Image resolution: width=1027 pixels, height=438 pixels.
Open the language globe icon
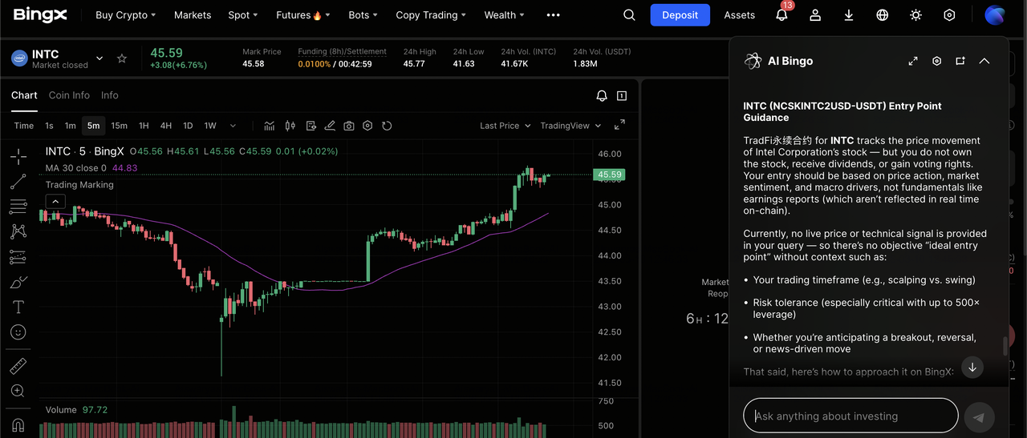[883, 15]
